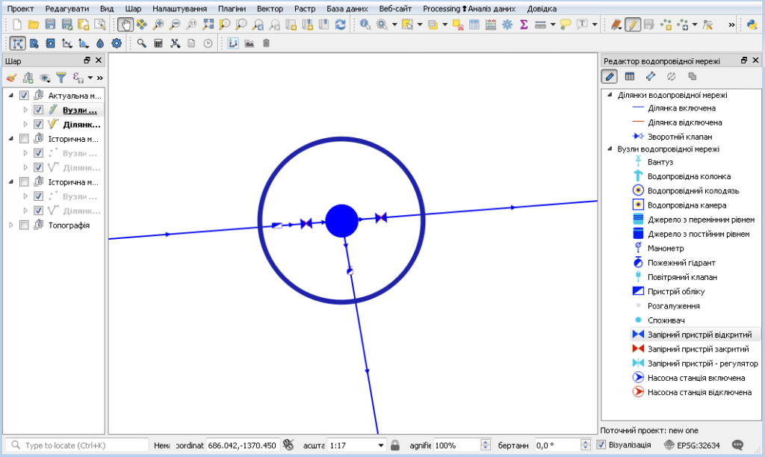Open dropdown arrow next to select features tool

tap(420, 25)
